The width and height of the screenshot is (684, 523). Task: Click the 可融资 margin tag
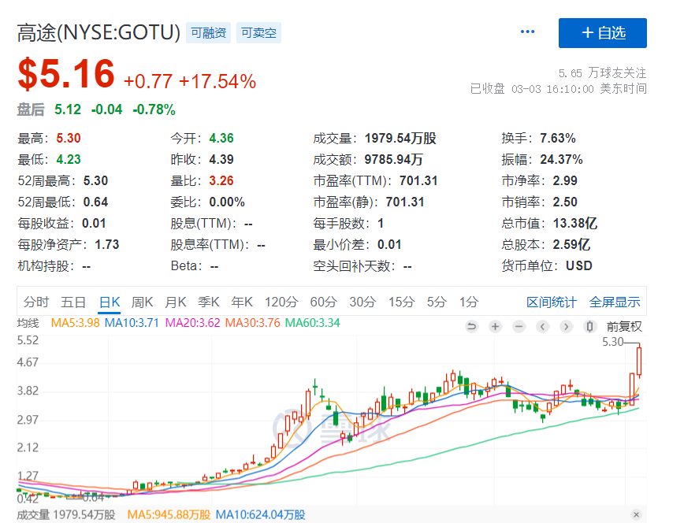(x=208, y=33)
